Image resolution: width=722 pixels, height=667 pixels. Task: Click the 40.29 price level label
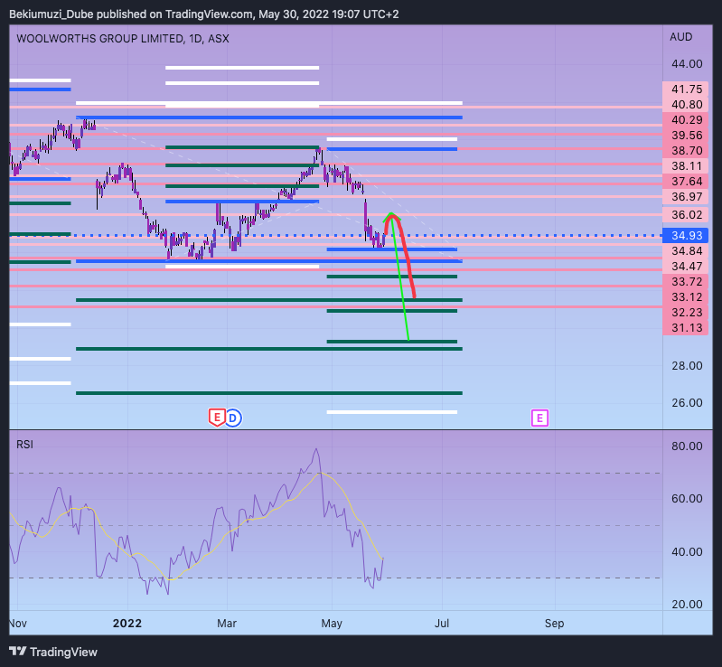click(x=685, y=120)
